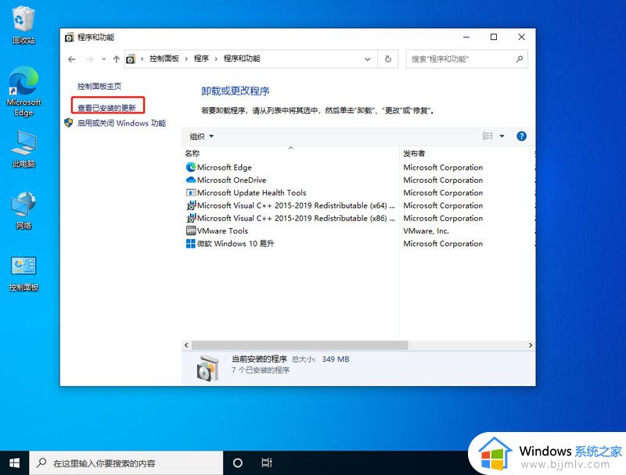This screenshot has height=475, width=626.
Task: Click the back arrow in the navigation bar
Action: [x=72, y=59]
